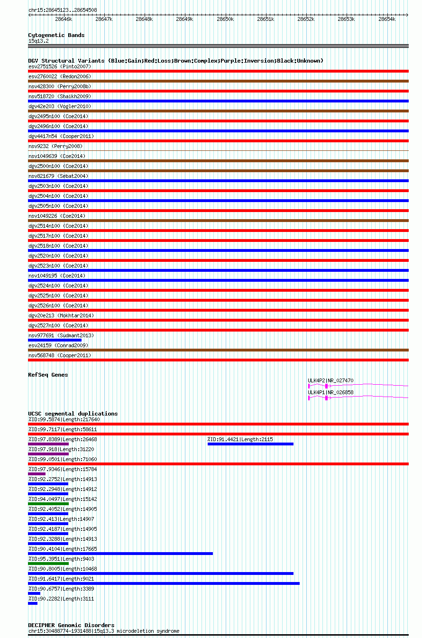Select dgv2520n100 (Coe2014) label

pyautogui.click(x=58, y=256)
